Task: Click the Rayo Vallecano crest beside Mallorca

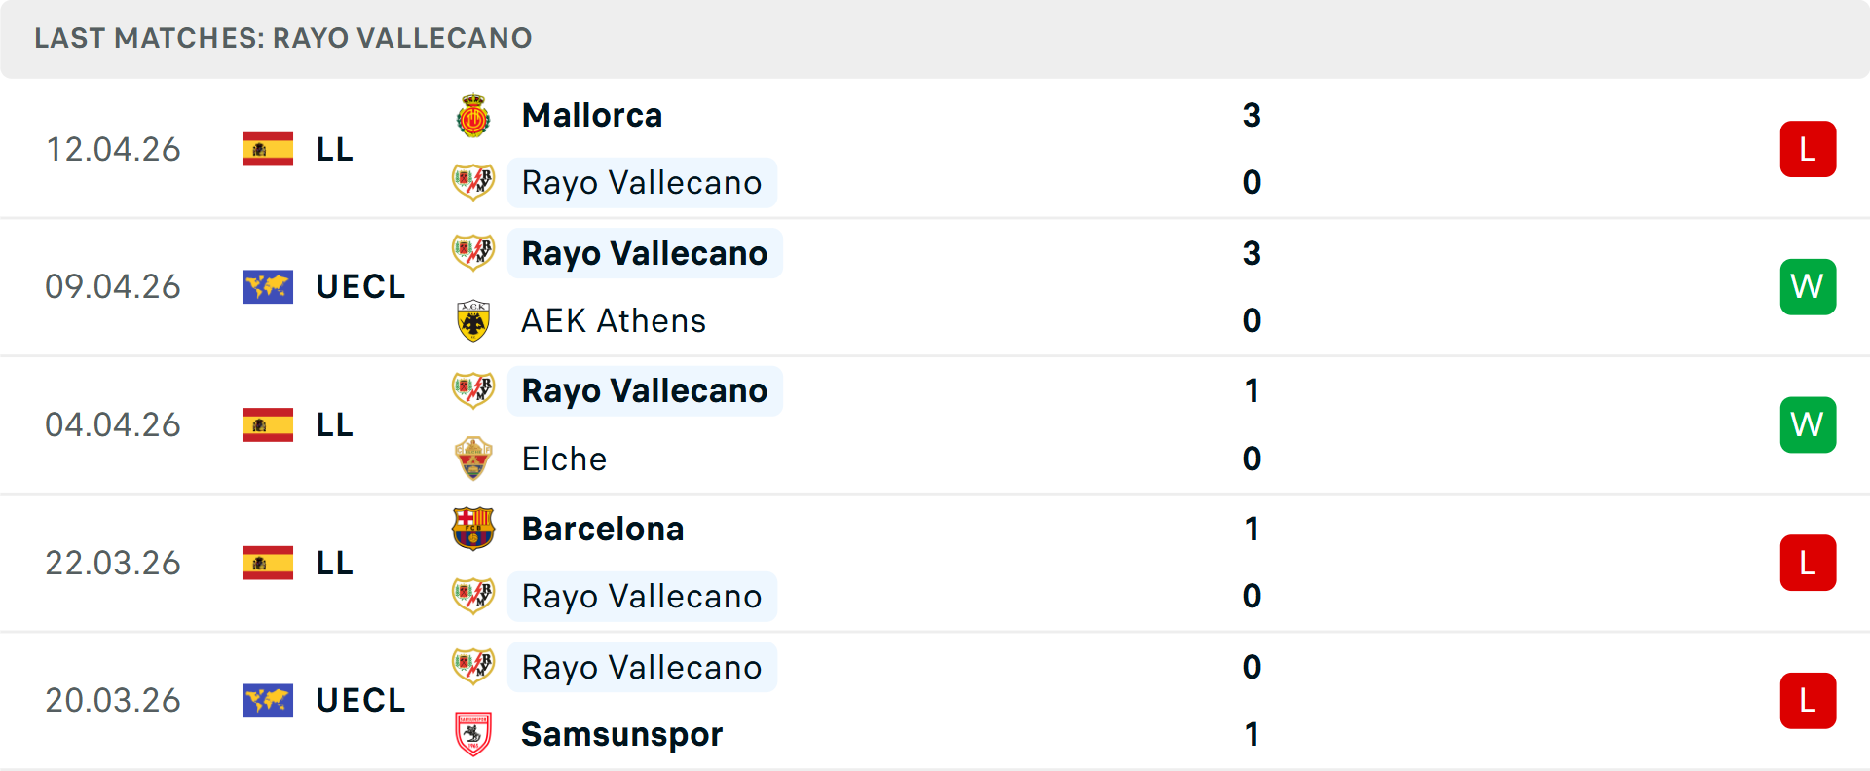Action: pos(474,182)
